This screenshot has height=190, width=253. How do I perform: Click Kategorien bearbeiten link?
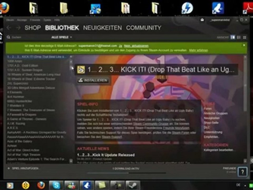tap(219, 150)
